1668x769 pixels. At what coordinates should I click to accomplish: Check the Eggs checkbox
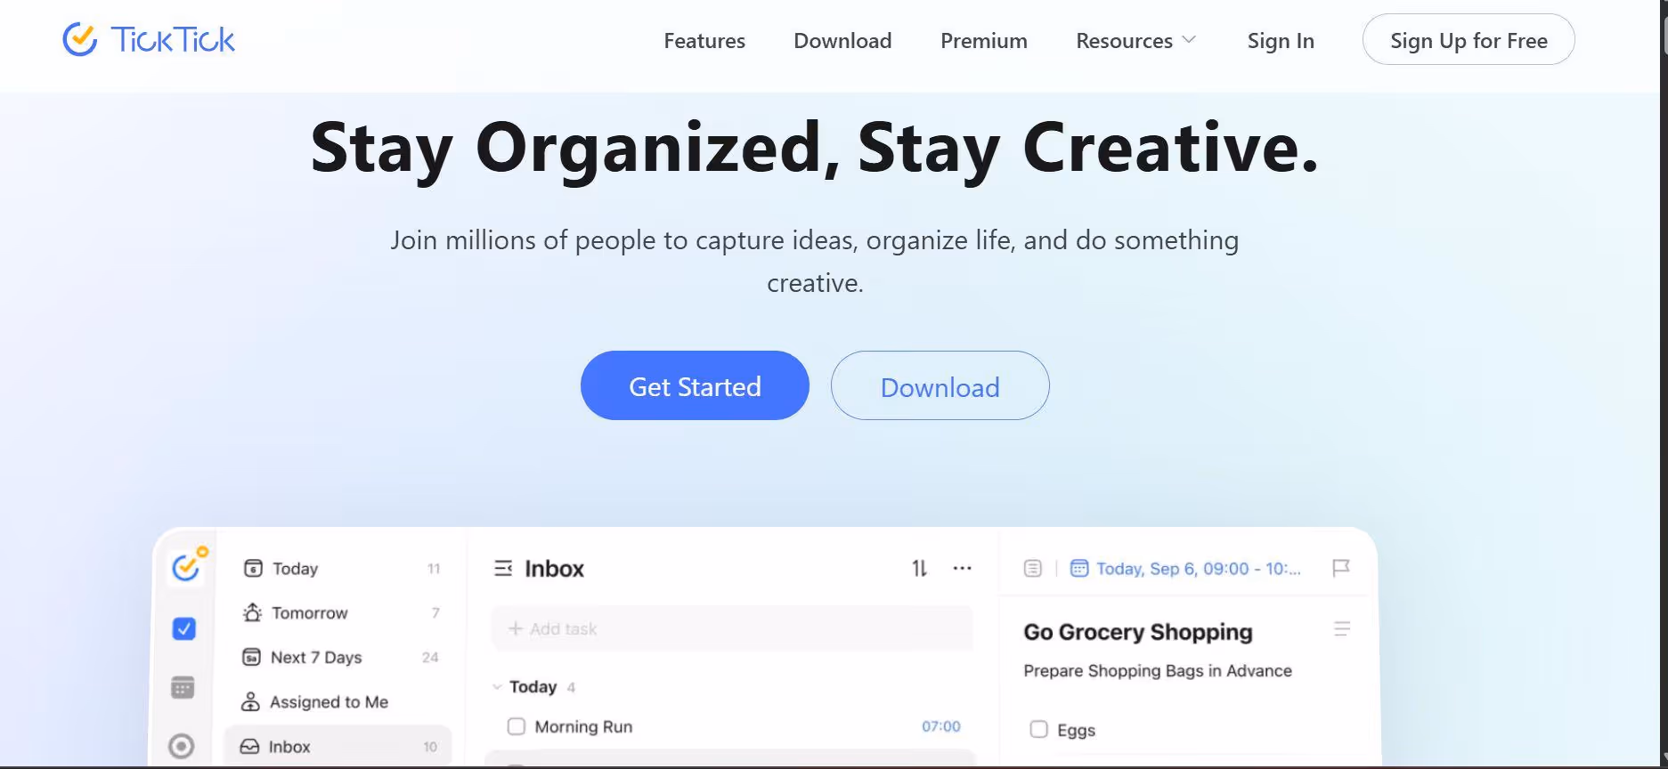pyautogui.click(x=1038, y=729)
